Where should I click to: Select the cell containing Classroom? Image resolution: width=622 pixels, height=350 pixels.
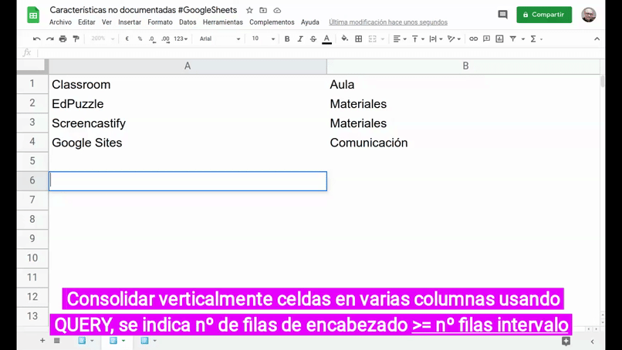coord(188,85)
